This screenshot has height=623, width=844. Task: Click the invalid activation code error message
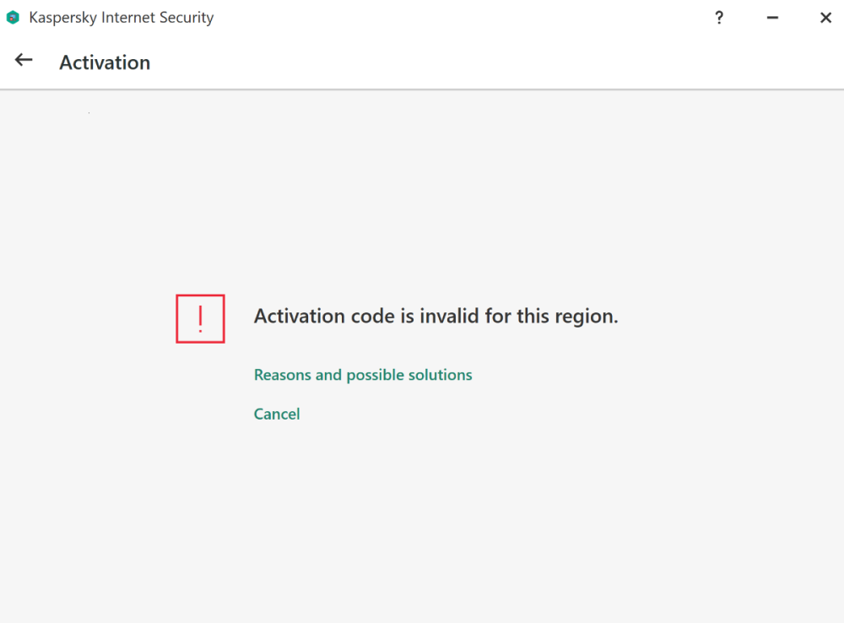coord(436,317)
